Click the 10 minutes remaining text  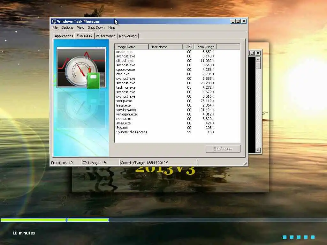pos(24,233)
